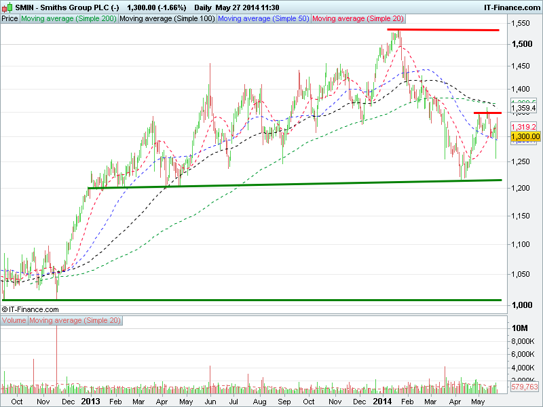Click the candlestick chart icon beside SMIN
This screenshot has height=407, width=543.
click(7, 6)
